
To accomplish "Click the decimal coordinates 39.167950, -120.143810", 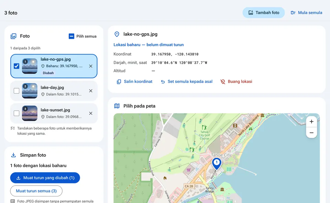I will click(x=175, y=54).
